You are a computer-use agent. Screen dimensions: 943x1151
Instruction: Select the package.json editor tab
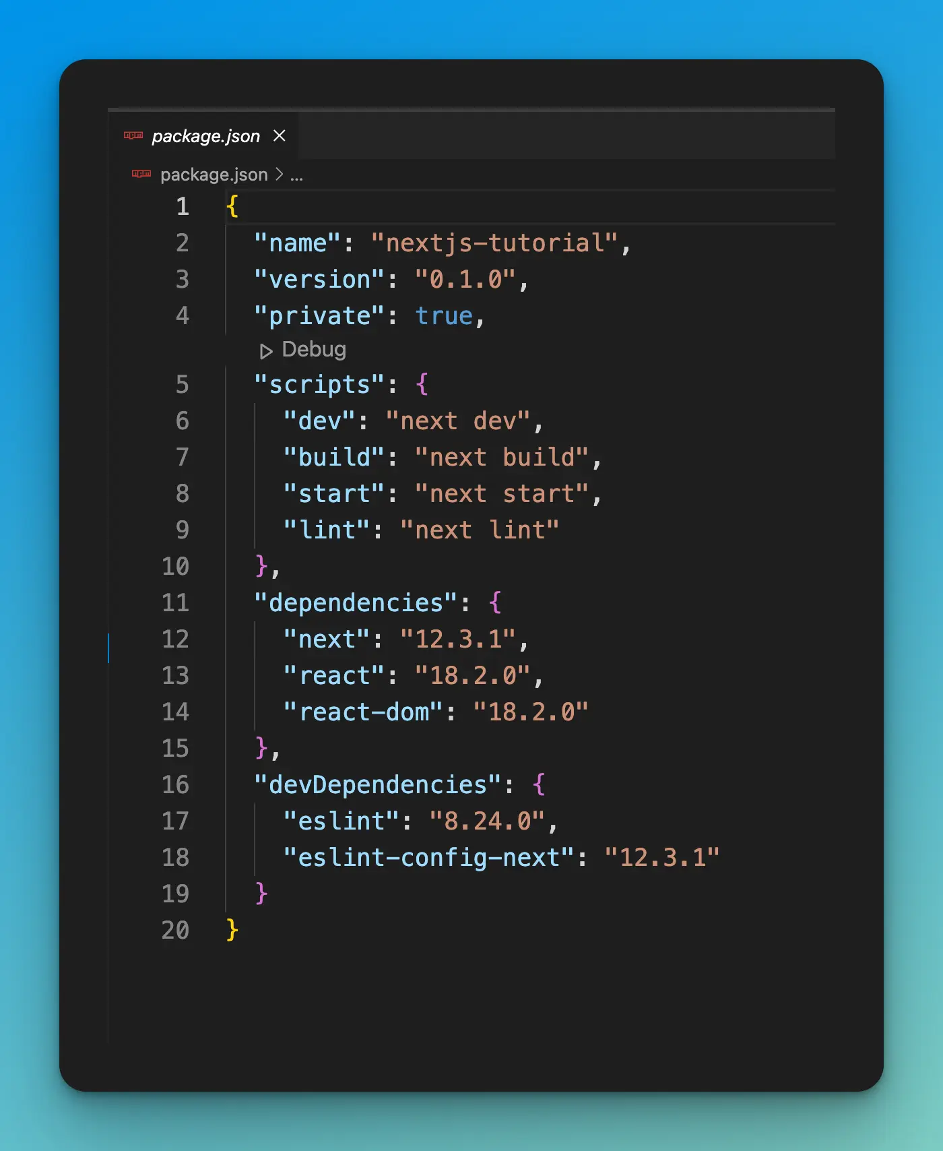[x=203, y=136]
